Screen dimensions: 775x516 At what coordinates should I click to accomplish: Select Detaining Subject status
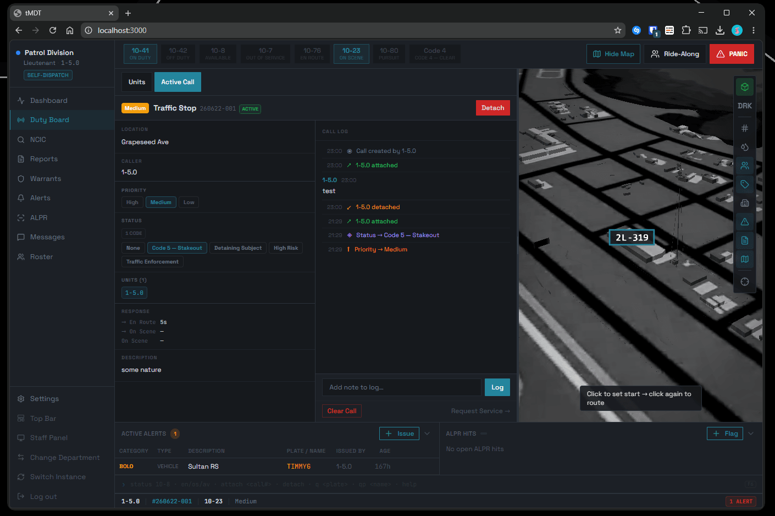pyautogui.click(x=238, y=248)
